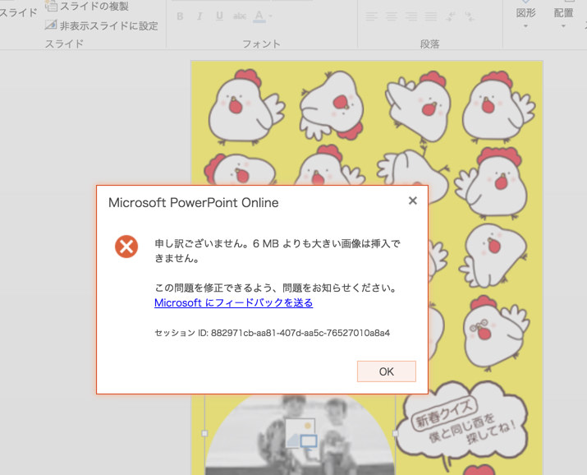The height and width of the screenshot is (475, 587).
Task: Click the red error icon in dialog
Action: pos(126,246)
